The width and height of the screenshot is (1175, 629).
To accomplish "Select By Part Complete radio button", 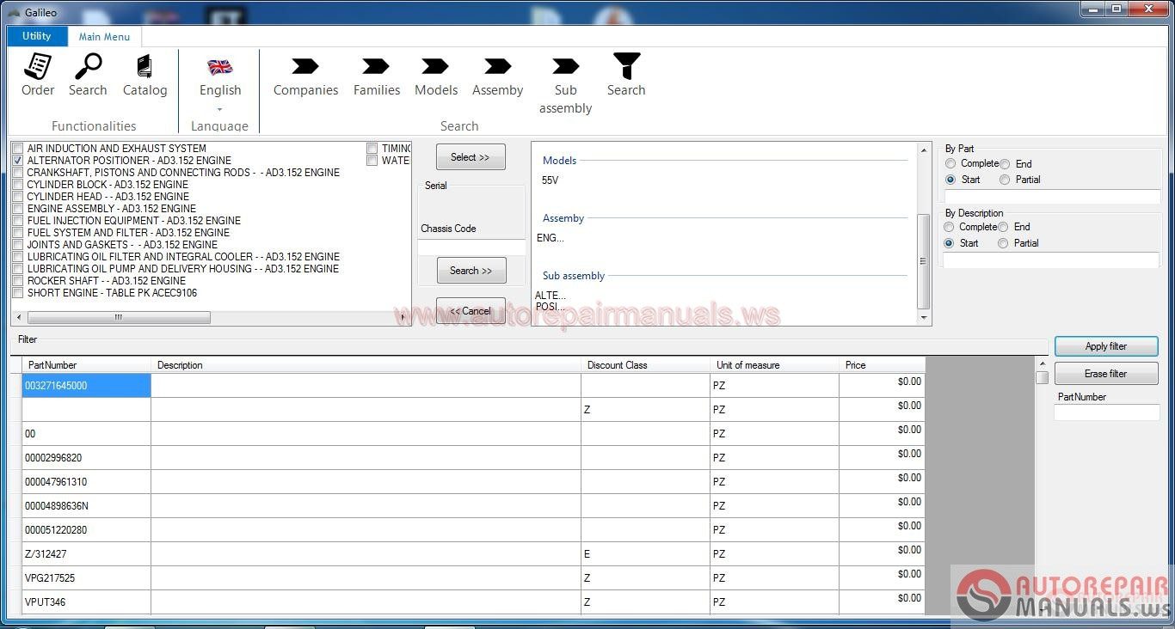I will 950,163.
